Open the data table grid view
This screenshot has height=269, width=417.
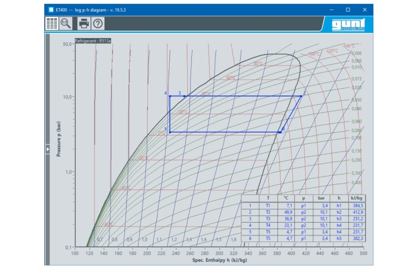[x=51, y=23]
